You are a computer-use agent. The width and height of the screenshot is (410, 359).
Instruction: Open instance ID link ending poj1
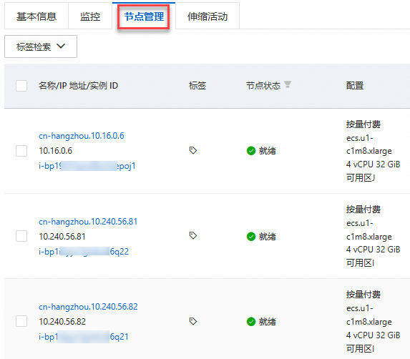87,166
